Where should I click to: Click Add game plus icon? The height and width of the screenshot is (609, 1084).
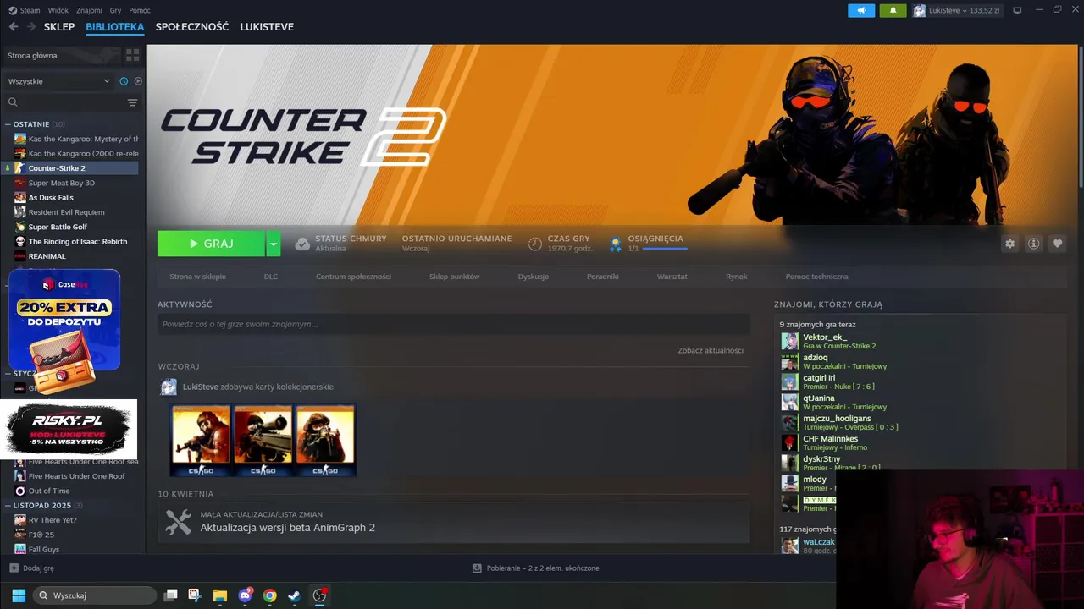click(x=14, y=568)
